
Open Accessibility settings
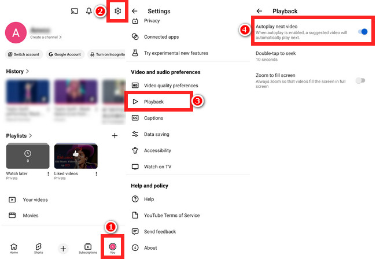(188, 150)
